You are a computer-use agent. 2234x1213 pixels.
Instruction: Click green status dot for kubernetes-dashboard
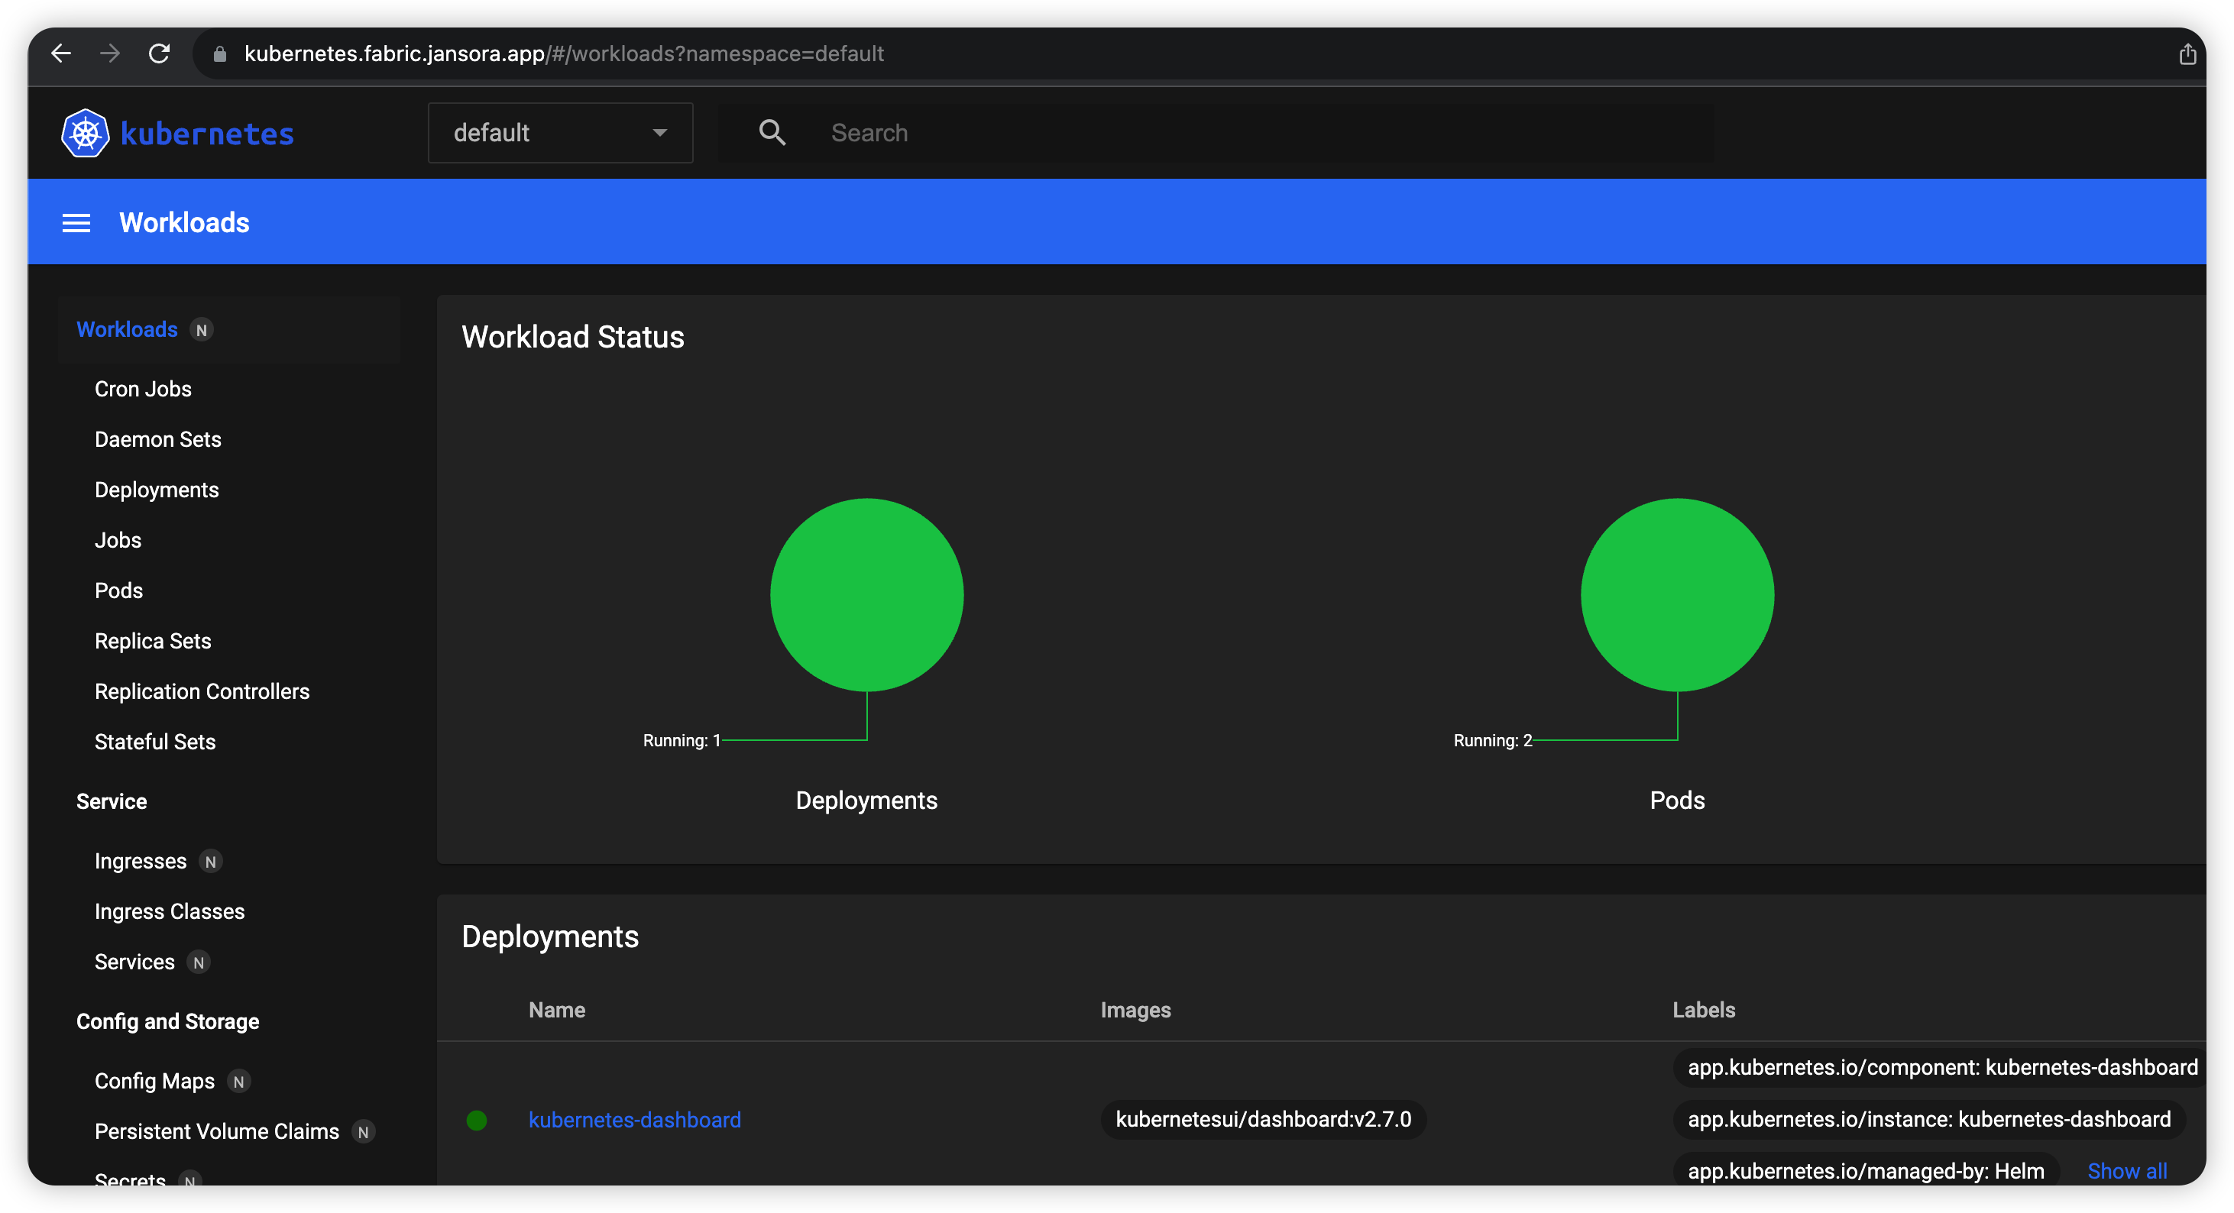click(x=476, y=1121)
